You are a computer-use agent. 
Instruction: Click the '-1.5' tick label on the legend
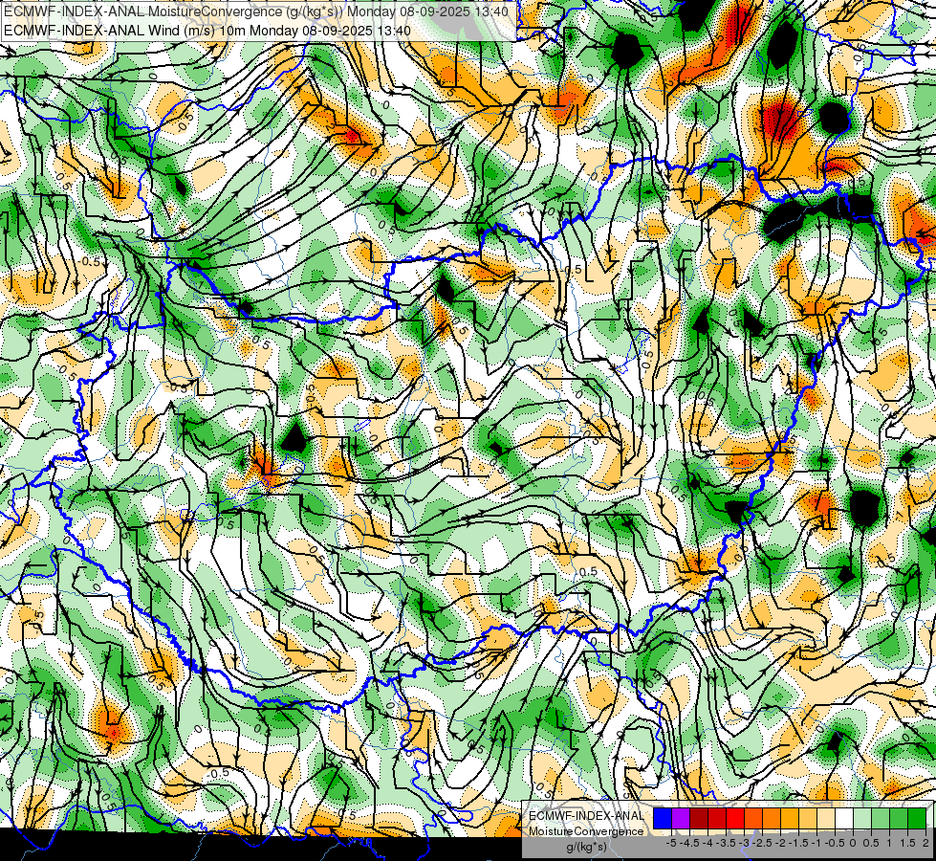pyautogui.click(x=798, y=843)
